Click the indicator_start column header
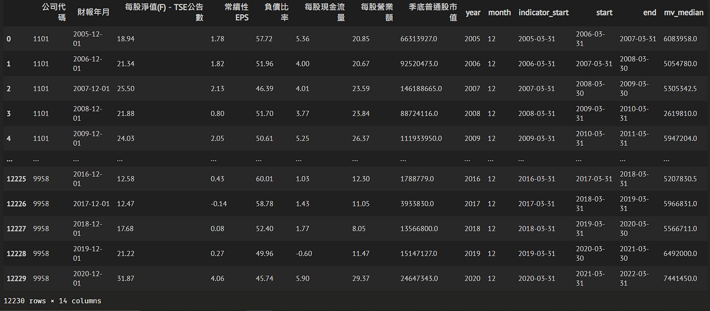This screenshot has height=311, width=710. (x=543, y=13)
